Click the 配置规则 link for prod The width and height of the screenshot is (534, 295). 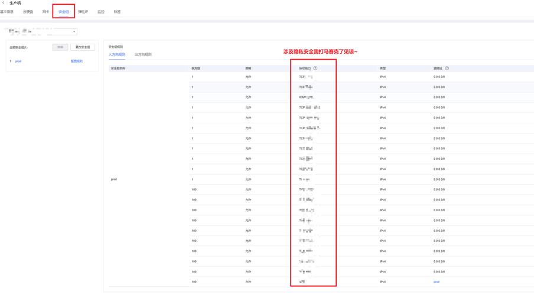click(77, 61)
